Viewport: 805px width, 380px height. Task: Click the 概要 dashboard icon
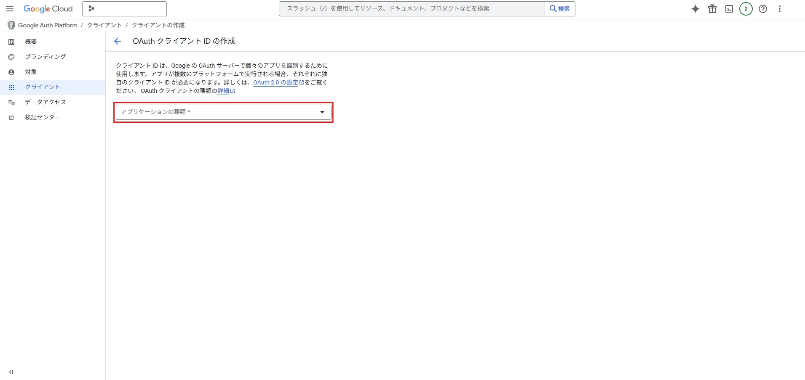[11, 42]
